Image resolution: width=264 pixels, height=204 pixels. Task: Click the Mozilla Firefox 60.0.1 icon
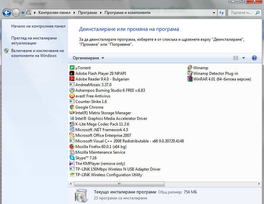coord(72,147)
